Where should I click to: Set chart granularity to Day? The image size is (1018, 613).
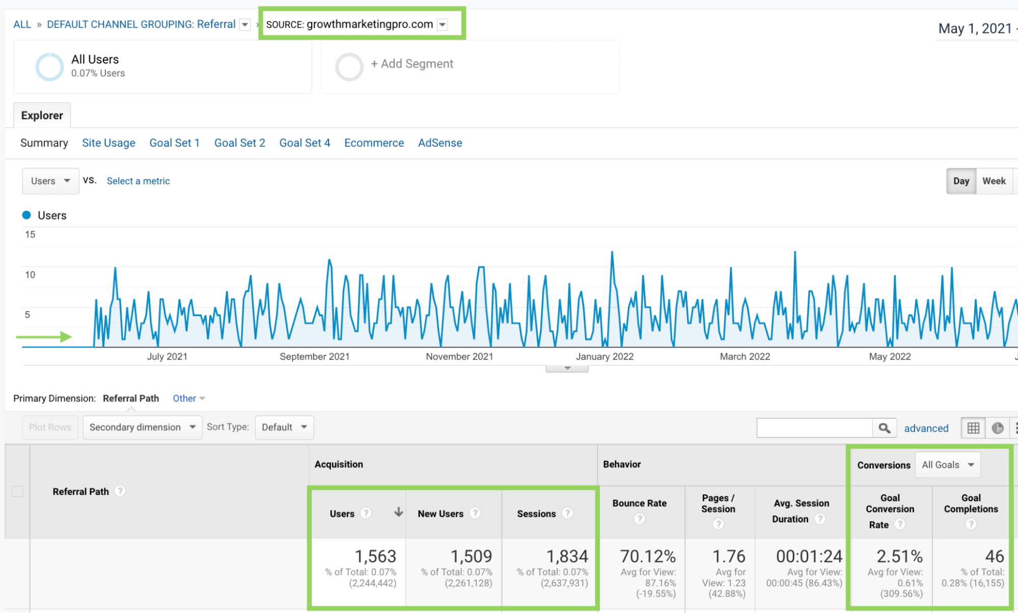(961, 181)
